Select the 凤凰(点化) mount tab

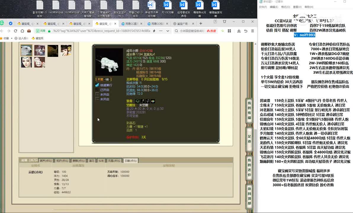pos(114,161)
